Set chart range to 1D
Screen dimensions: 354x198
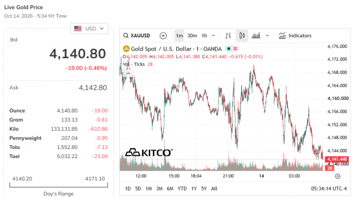[x=128, y=188]
